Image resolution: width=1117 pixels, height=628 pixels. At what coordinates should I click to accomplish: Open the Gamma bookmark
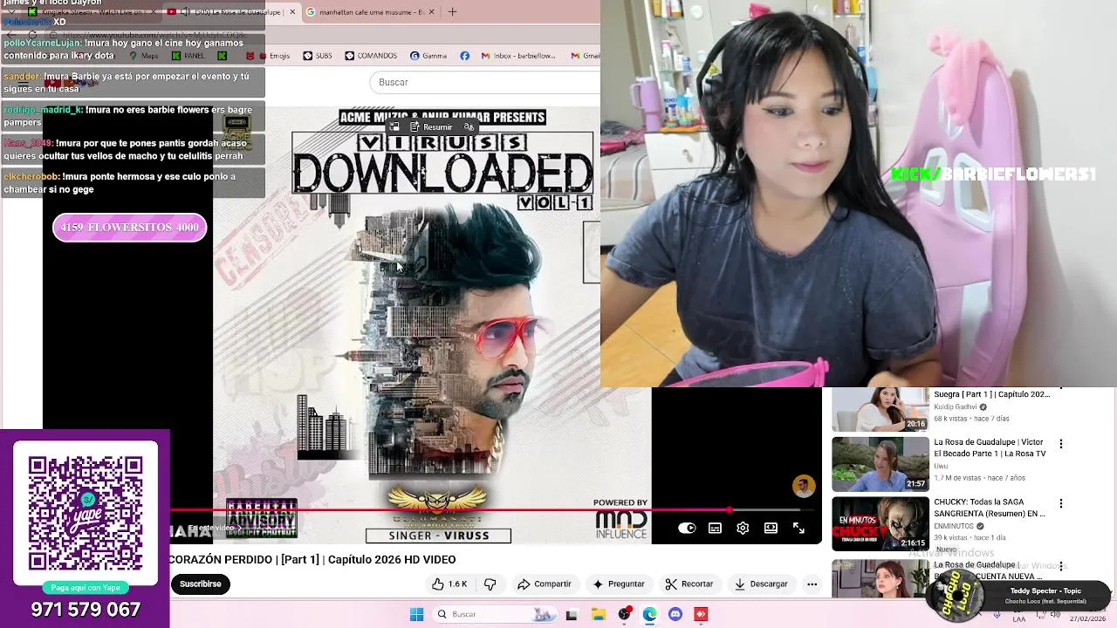(428, 56)
